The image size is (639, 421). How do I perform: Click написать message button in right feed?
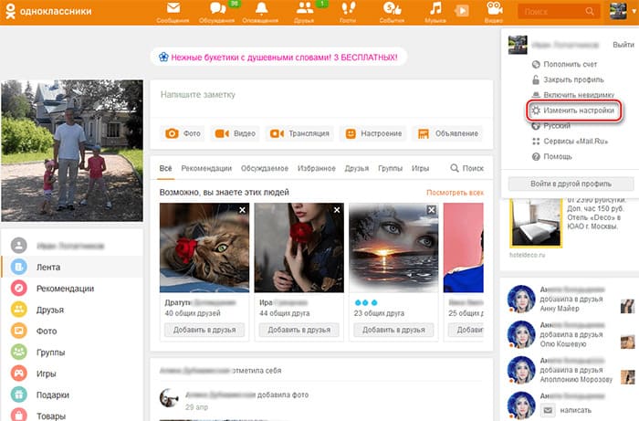tap(567, 410)
